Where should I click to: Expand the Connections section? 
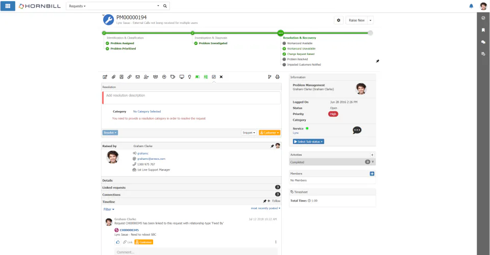(191, 194)
